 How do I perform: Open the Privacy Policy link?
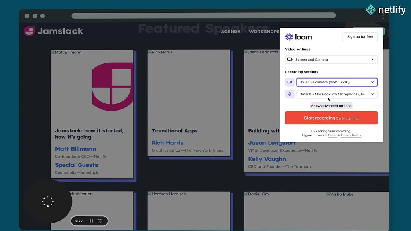[x=351, y=135]
